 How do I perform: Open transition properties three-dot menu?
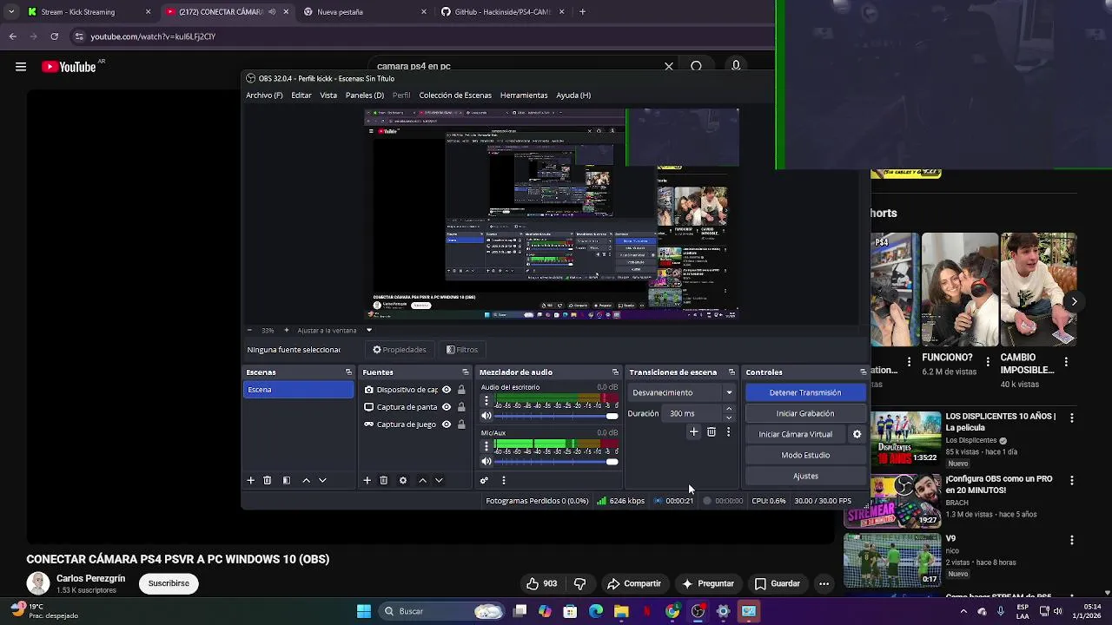728,431
